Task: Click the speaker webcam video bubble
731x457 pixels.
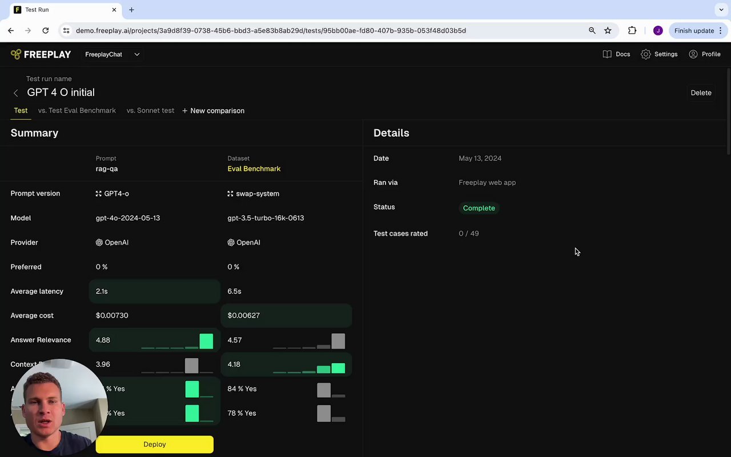Action: coord(59,407)
